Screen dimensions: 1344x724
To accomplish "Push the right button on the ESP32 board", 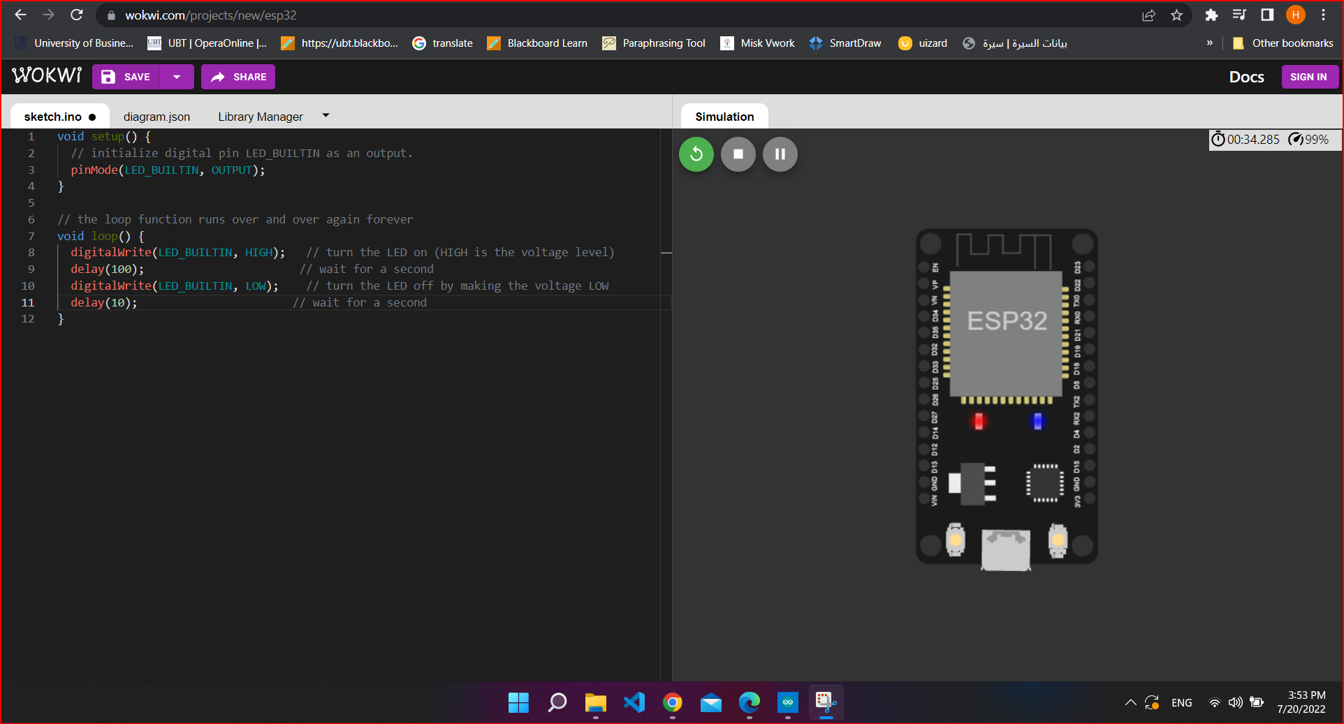I will tap(1058, 540).
